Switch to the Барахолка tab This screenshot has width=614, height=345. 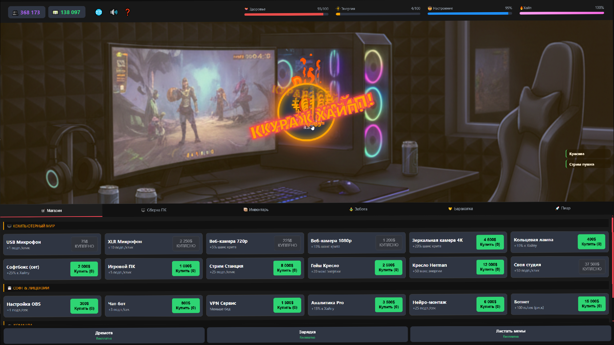point(460,209)
